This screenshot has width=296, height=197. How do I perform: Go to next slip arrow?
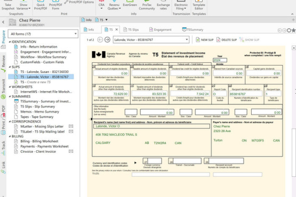107,40
